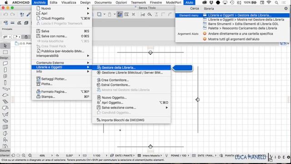This screenshot has width=291, height=164.
Task: Open the Visualizza menu
Action: coord(69,2)
